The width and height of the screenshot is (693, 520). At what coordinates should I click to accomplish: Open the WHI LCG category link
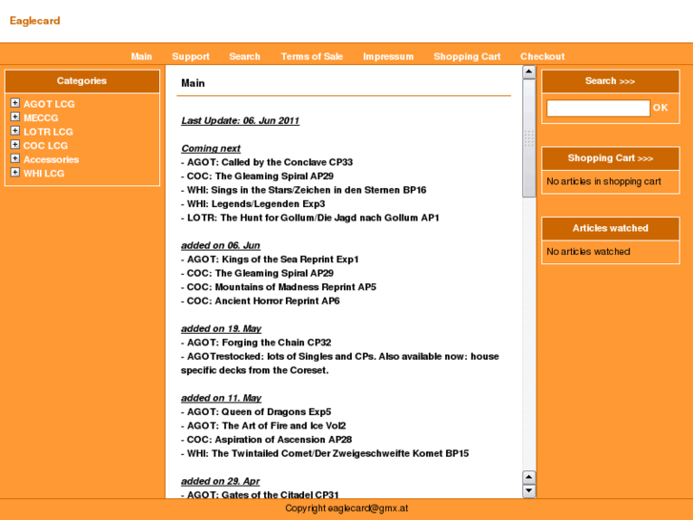click(44, 174)
